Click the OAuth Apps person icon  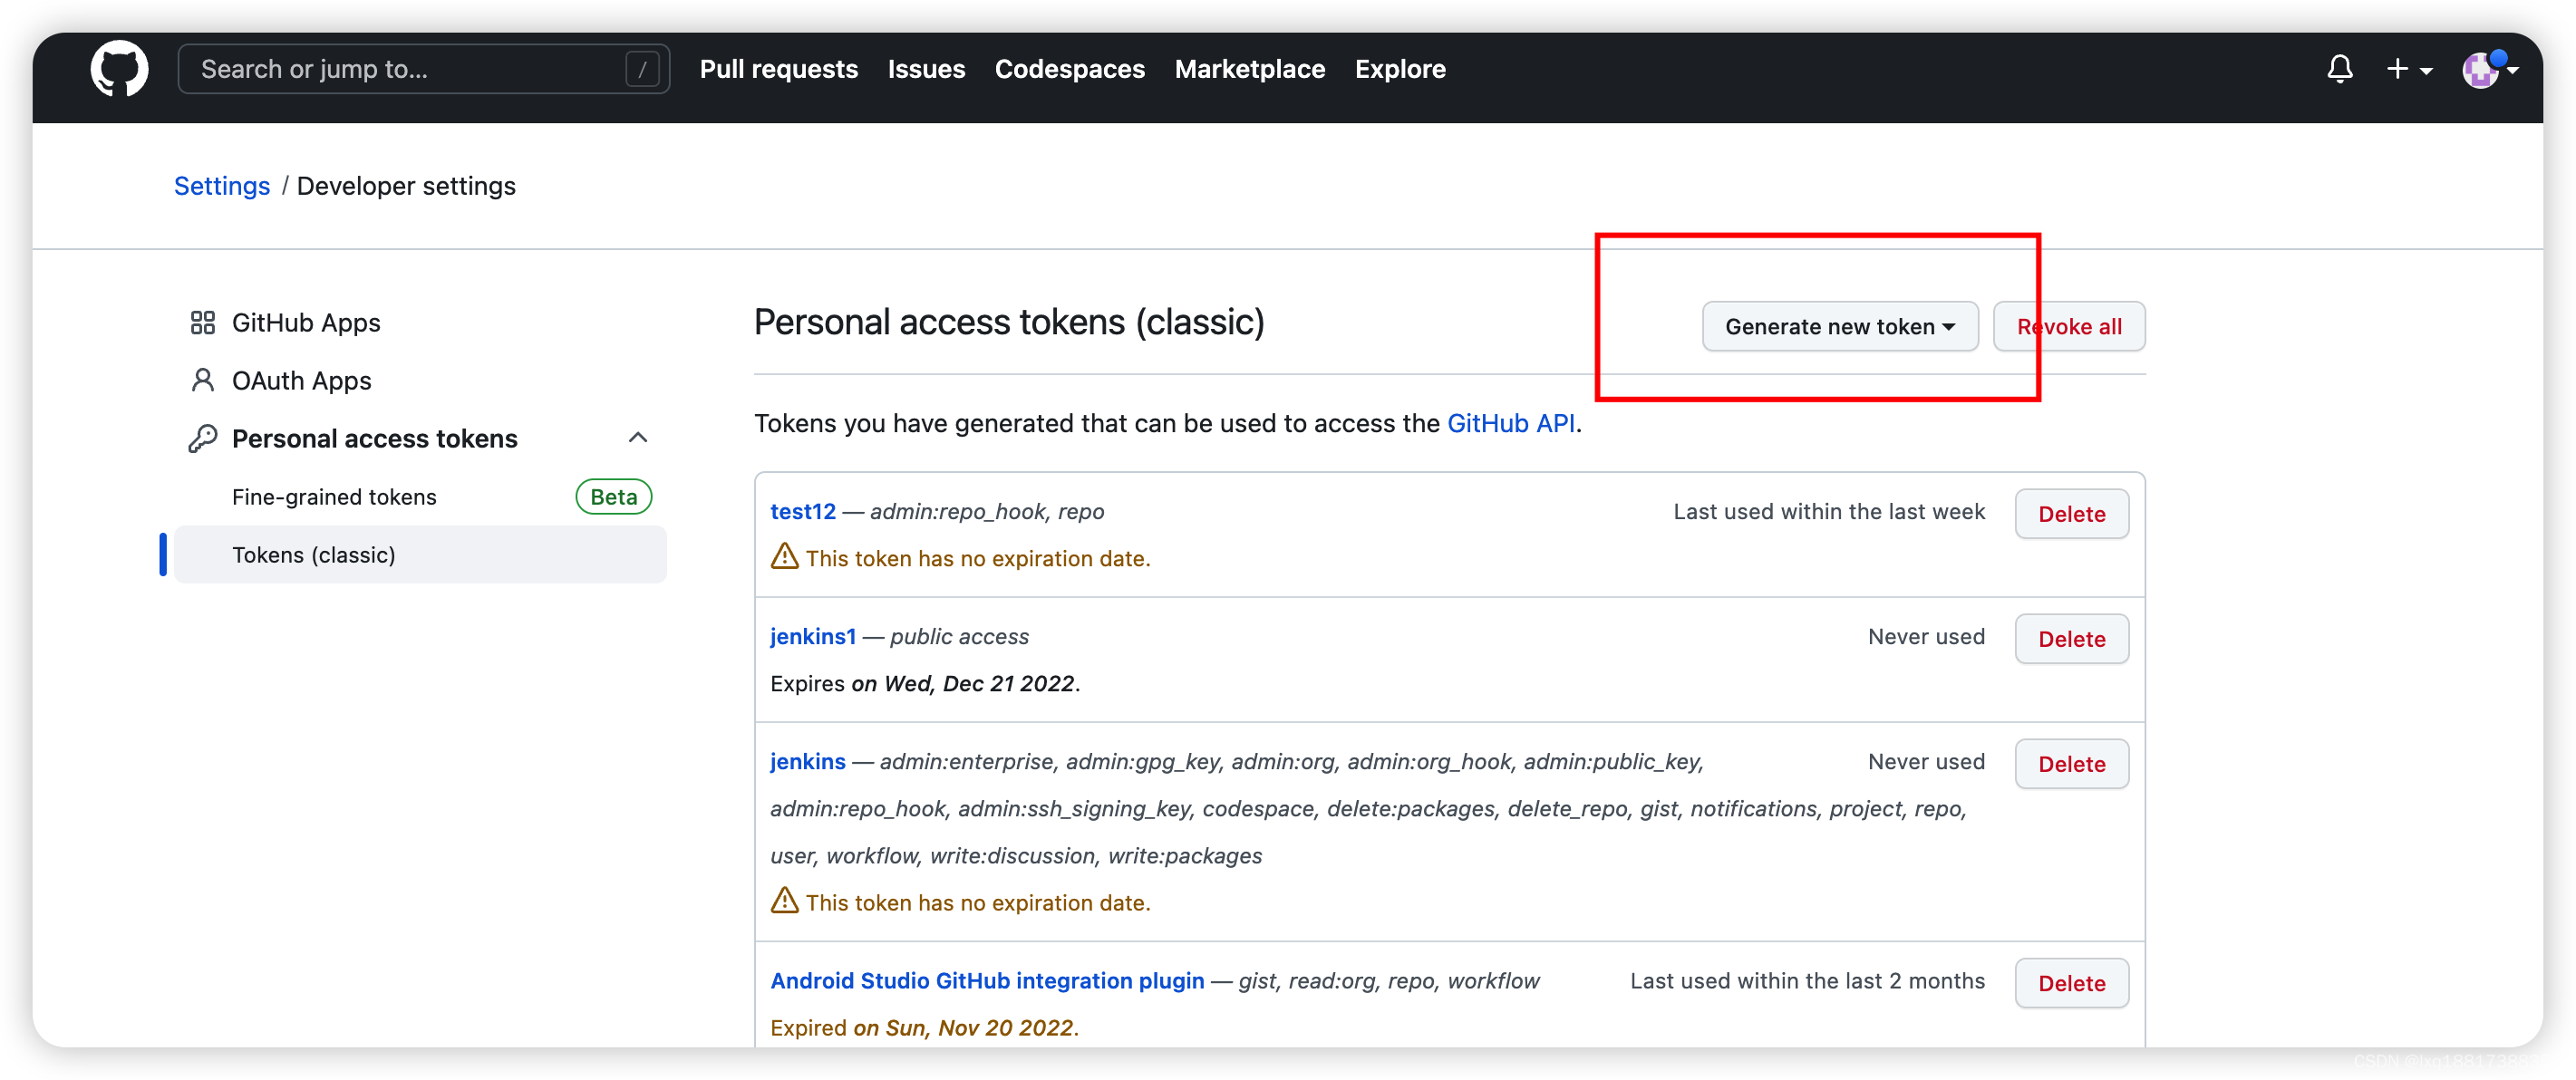point(203,380)
